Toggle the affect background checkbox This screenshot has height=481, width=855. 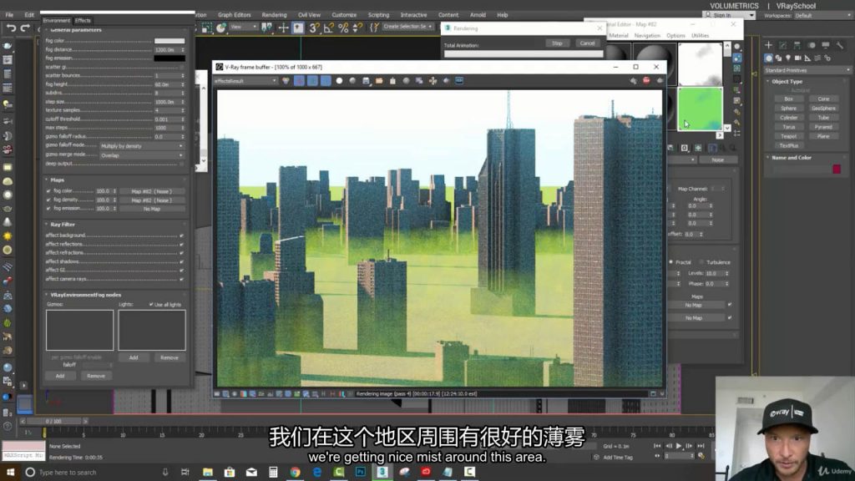click(x=181, y=235)
